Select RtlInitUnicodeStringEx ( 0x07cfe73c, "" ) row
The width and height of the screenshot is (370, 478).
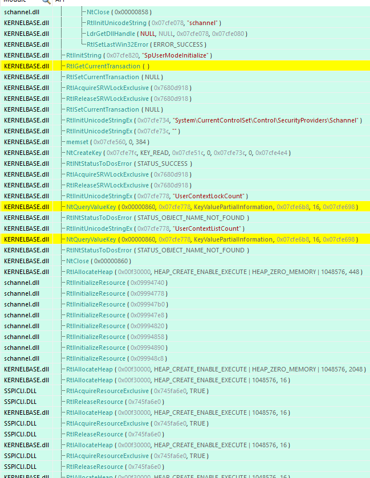(185, 131)
